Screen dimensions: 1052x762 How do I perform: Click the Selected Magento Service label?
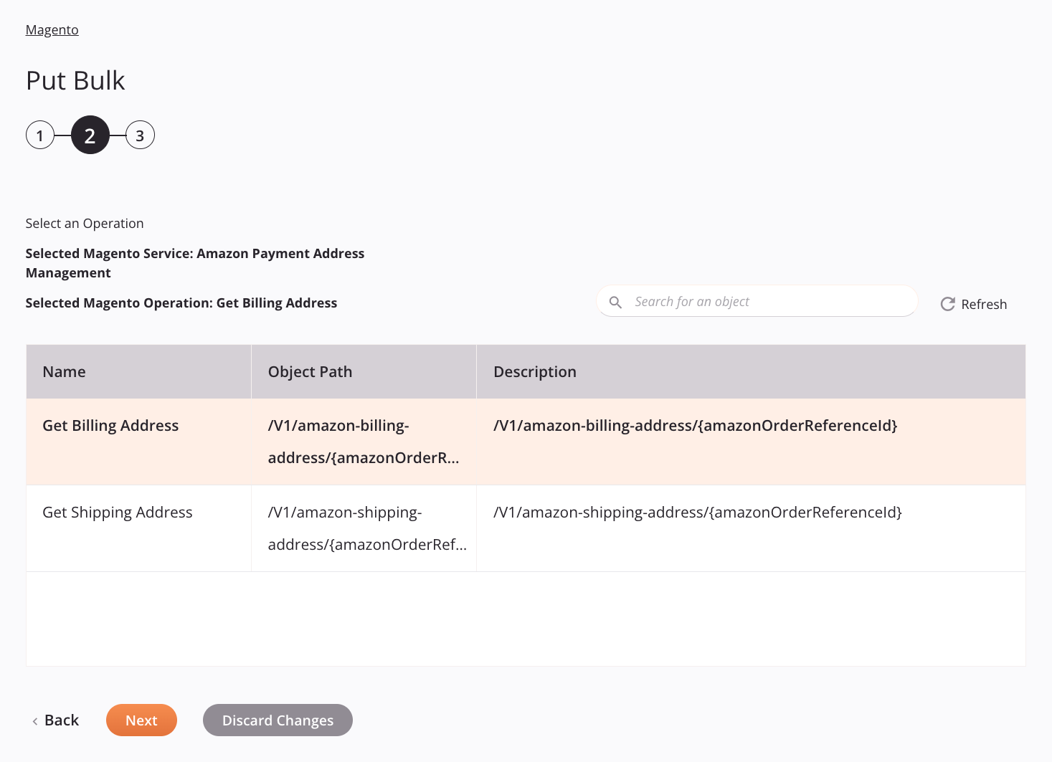[195, 263]
